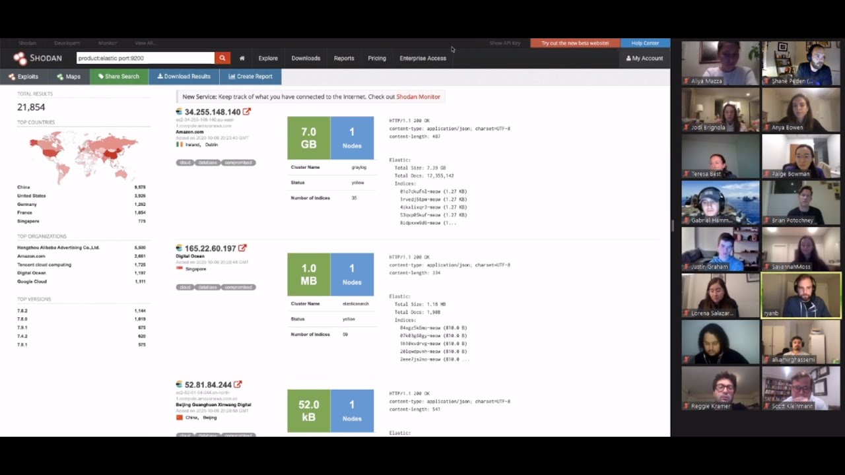Select Scott Kleinmann's video in Zoom
Viewport: 845px width, 475px height.
click(801, 389)
